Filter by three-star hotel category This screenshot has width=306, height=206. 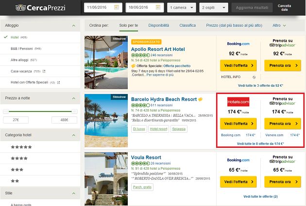click(17, 170)
